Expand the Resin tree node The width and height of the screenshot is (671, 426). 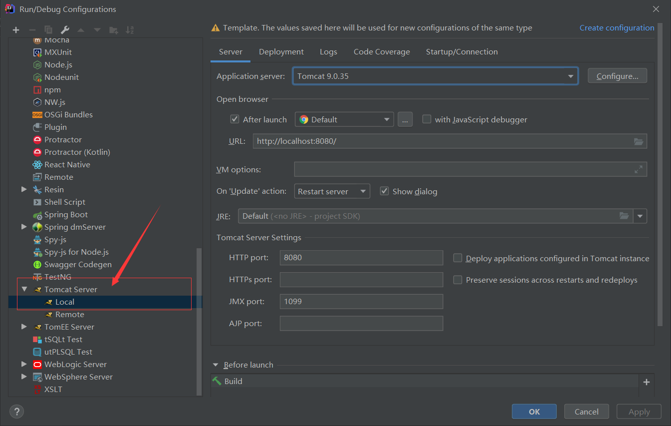coord(24,189)
